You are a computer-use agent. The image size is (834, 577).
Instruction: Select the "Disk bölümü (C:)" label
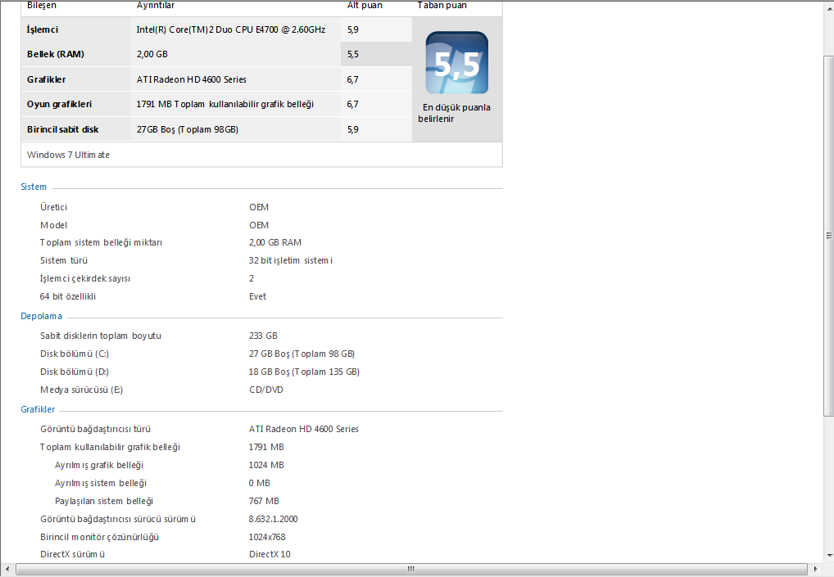click(75, 354)
